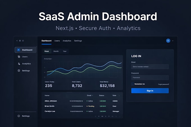The image size is (191, 127).
Task: Click the Analytics icon in sidebar
Action: pyautogui.click(x=19, y=64)
